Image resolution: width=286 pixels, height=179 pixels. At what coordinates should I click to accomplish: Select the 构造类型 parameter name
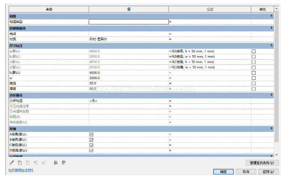[16, 22]
